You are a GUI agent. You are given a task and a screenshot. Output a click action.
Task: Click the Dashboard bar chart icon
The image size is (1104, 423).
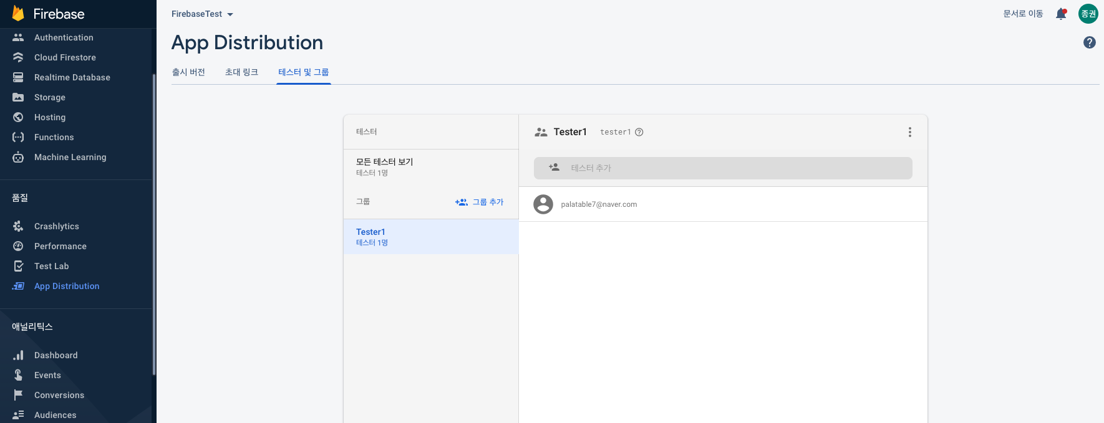[18, 355]
